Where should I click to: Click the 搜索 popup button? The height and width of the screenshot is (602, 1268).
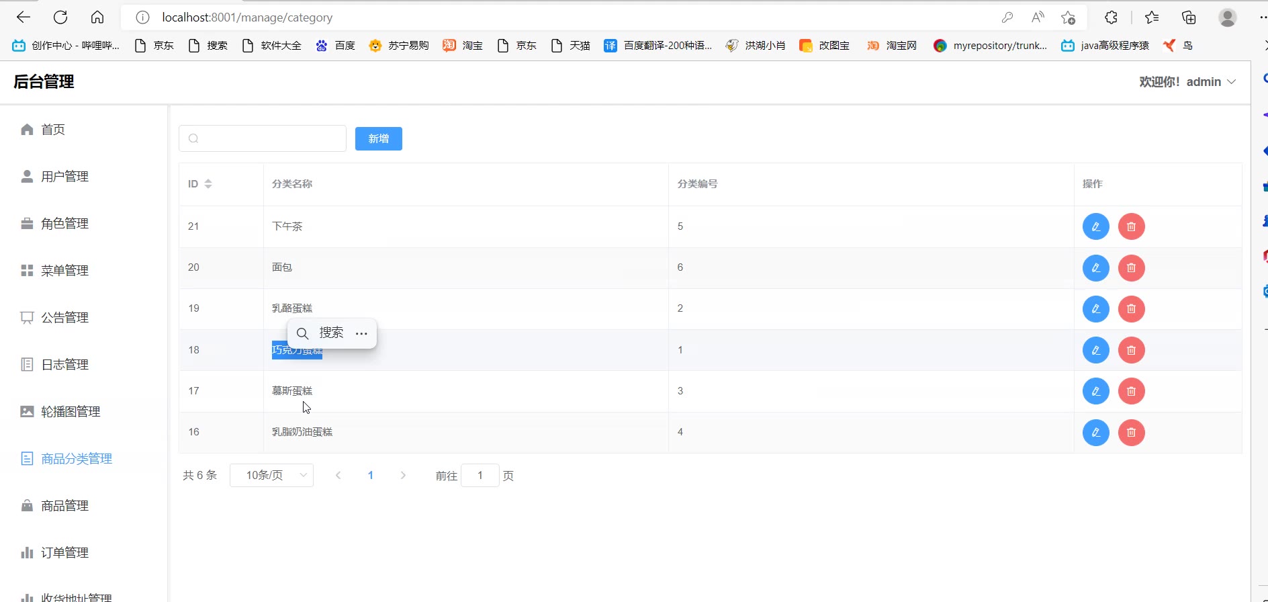tap(321, 333)
